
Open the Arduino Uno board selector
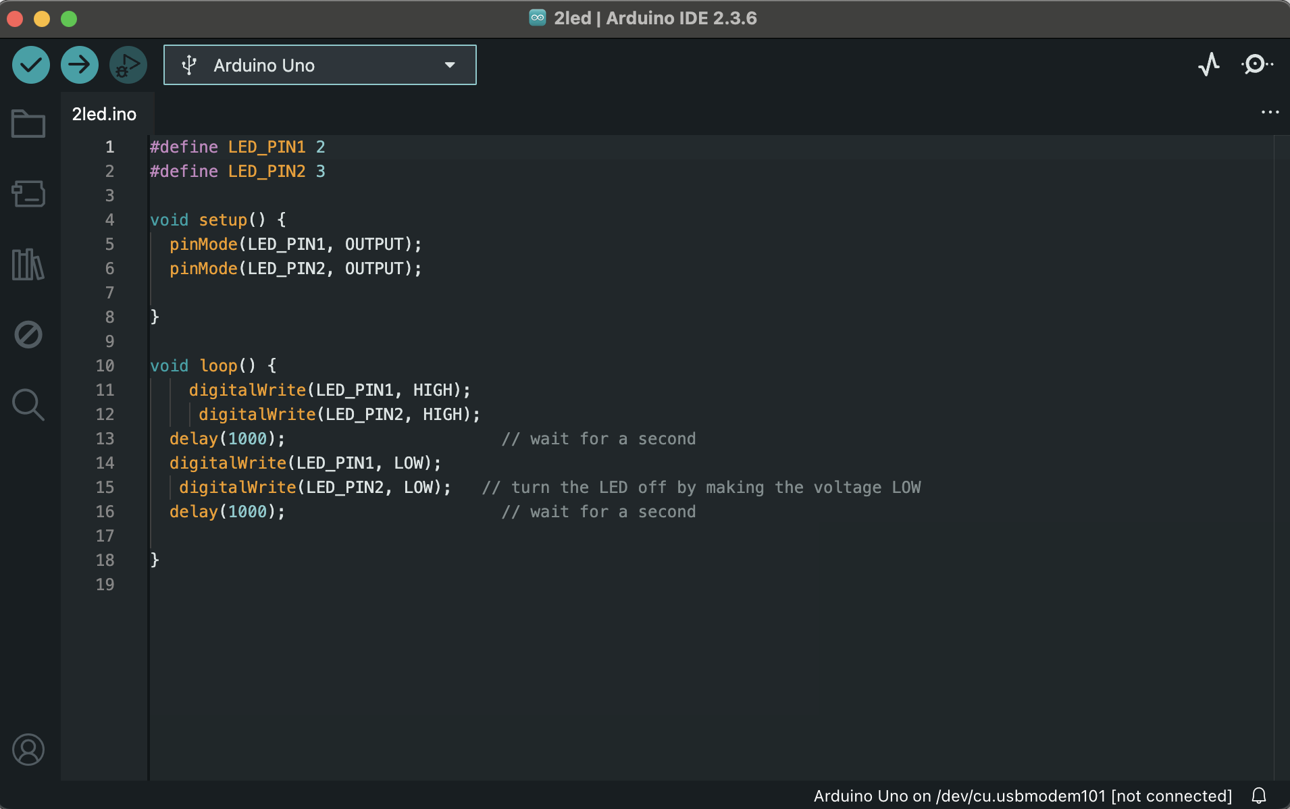point(284,65)
